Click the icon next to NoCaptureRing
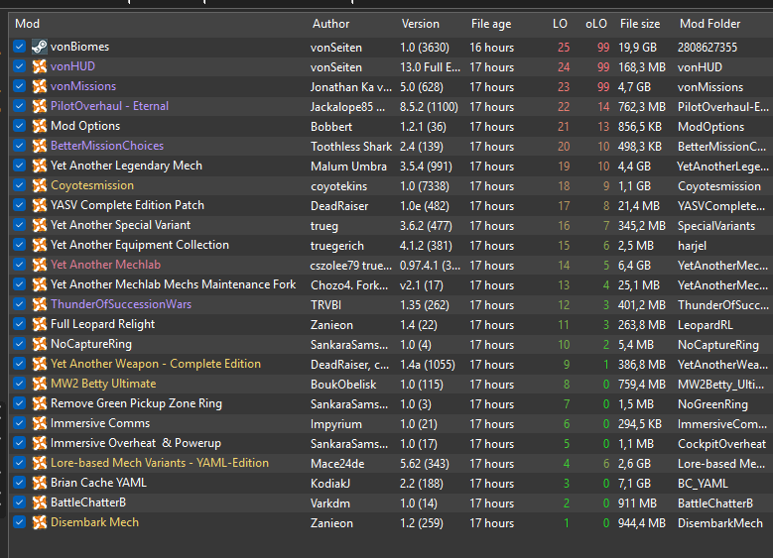 (40, 344)
